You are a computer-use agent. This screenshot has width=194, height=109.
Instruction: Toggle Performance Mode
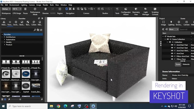(35, 9)
